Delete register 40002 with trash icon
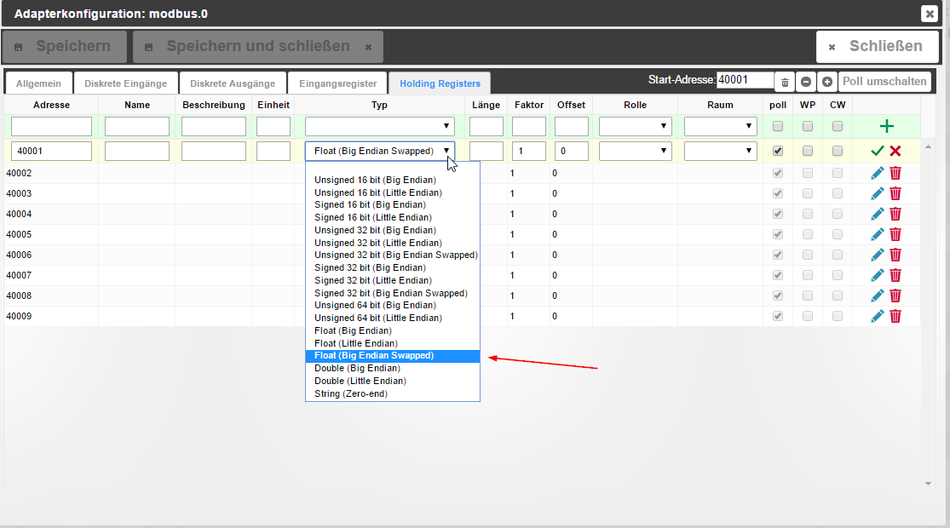Viewport: 950px width, 528px height. click(895, 173)
